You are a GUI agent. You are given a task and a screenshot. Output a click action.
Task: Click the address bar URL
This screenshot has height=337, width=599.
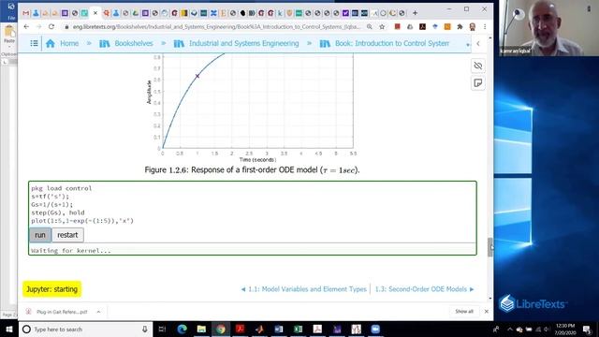coord(216,27)
